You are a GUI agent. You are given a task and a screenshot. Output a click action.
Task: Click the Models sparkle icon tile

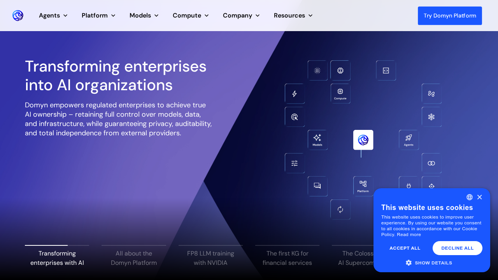pos(317,140)
